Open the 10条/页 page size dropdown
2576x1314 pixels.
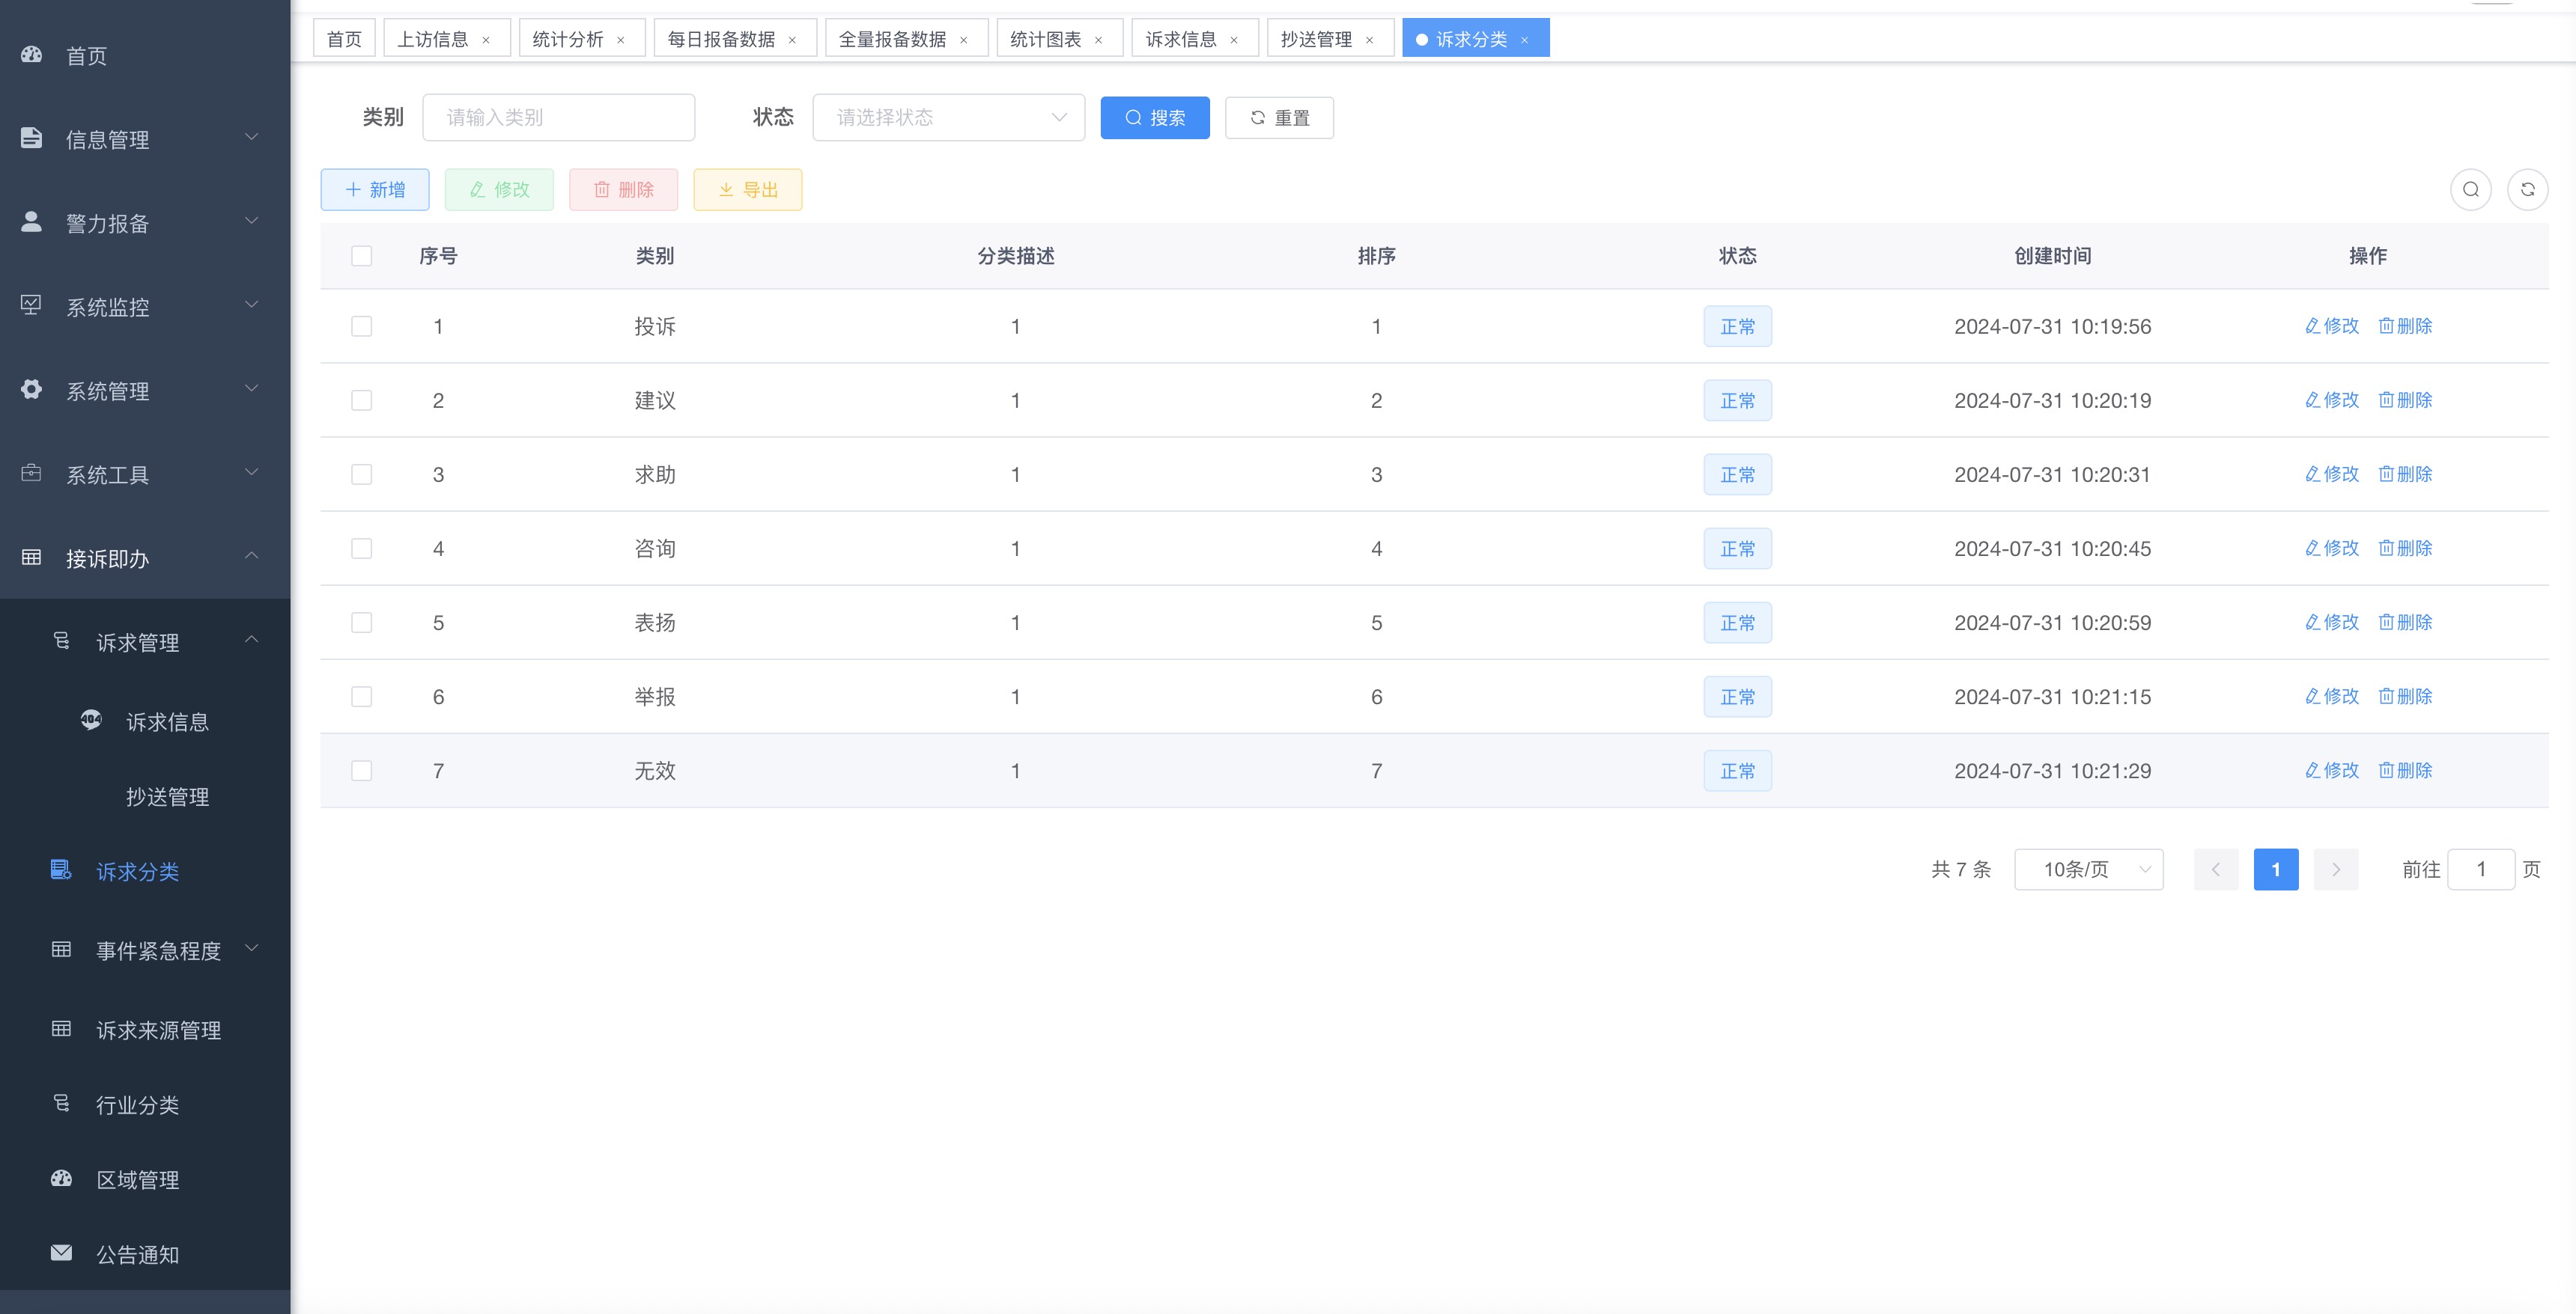[x=2089, y=870]
